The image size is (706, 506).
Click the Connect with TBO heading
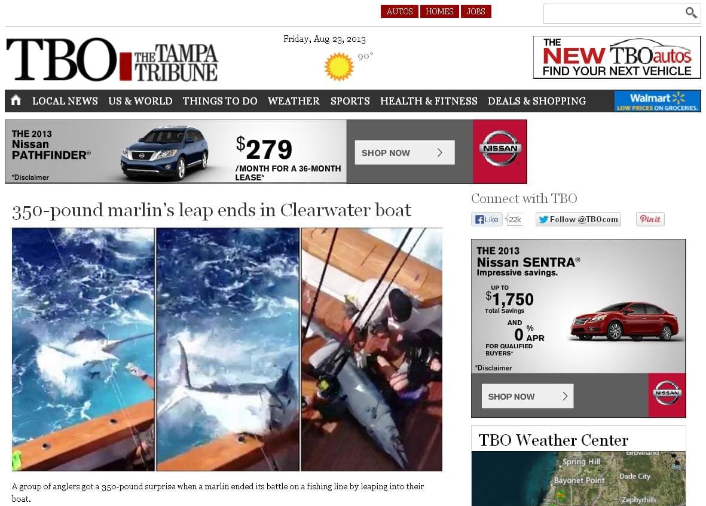(524, 198)
